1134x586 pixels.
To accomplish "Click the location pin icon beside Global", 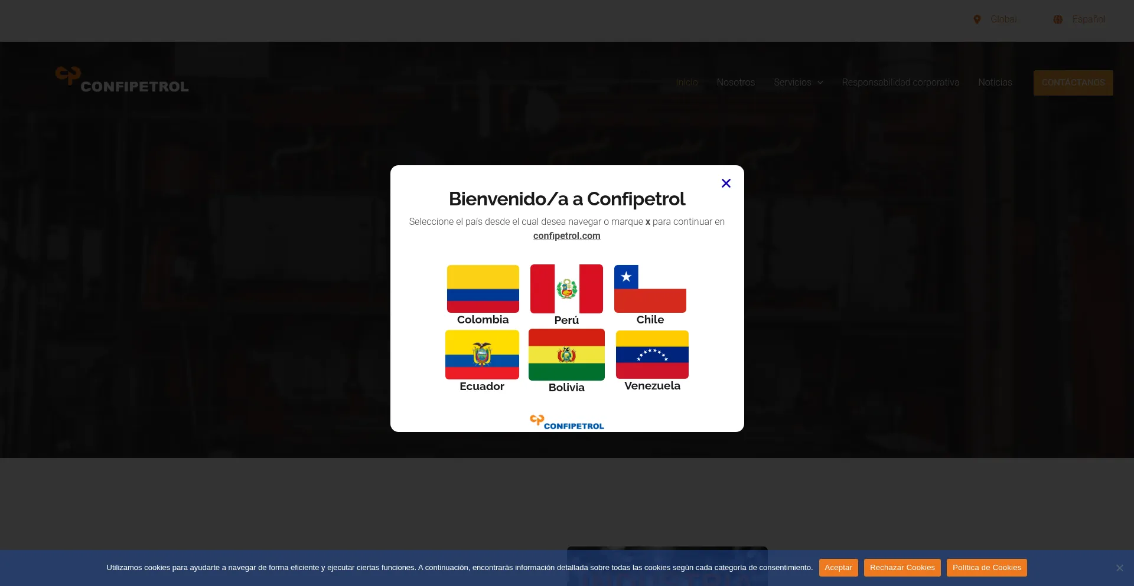I will 977,19.
